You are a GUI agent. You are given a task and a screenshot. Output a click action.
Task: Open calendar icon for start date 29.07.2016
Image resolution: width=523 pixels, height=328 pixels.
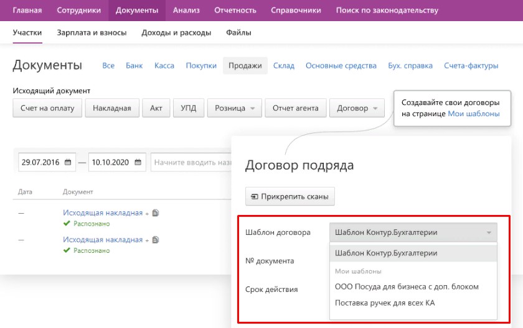[x=68, y=162]
